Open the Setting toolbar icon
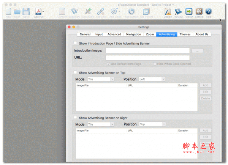The width and height of the screenshot is (228, 165). (199, 11)
